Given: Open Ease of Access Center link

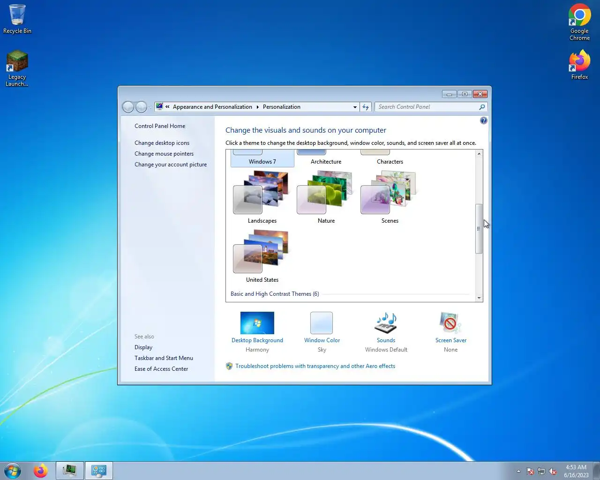Looking at the screenshot, I should tap(161, 369).
